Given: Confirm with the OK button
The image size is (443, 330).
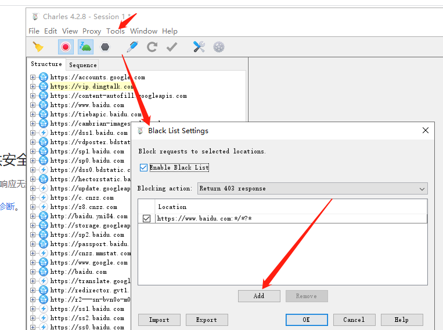Looking at the screenshot, I should click(x=307, y=320).
